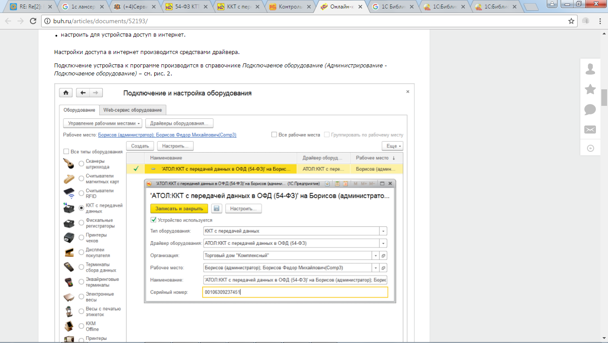Select the 'Сканеры штрихкода' radio button
The width and height of the screenshot is (608, 343).
(81, 164)
